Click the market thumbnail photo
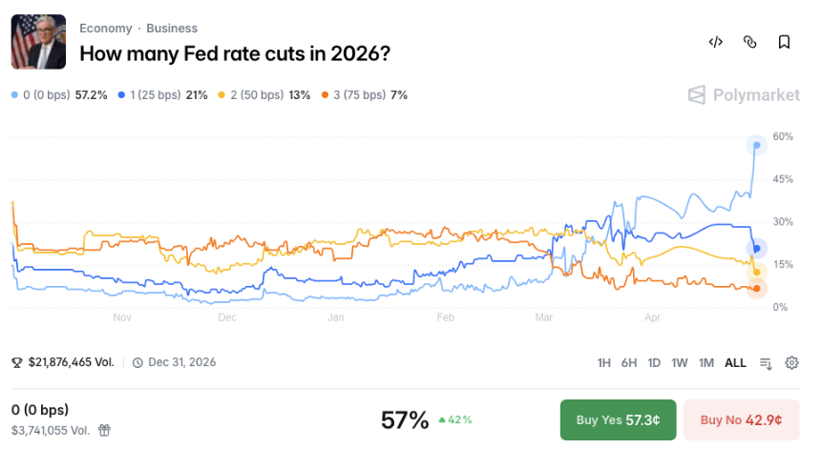The height and width of the screenshot is (449, 821). point(38,42)
